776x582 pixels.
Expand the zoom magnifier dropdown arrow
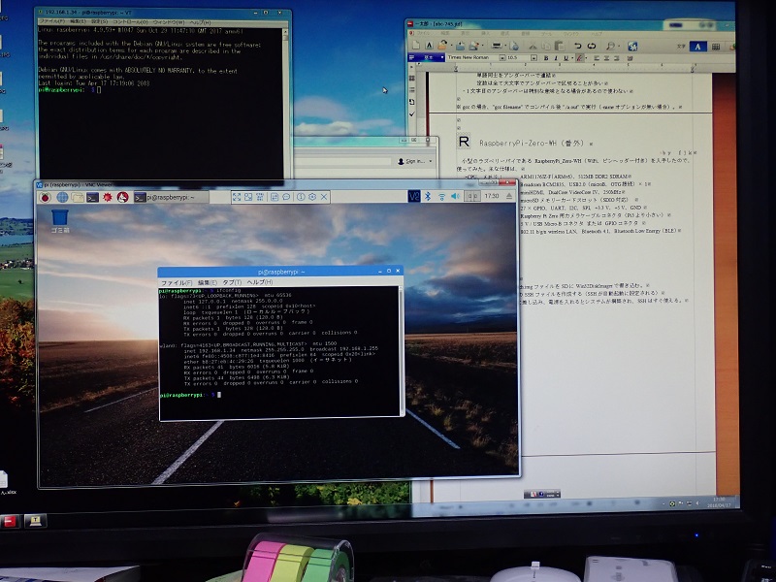tap(619, 46)
